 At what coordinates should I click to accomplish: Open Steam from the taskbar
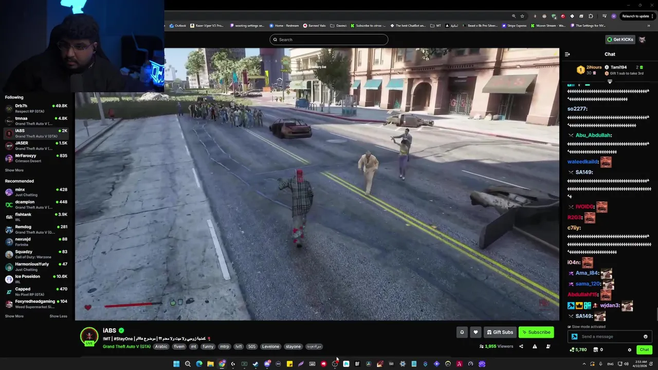255,364
